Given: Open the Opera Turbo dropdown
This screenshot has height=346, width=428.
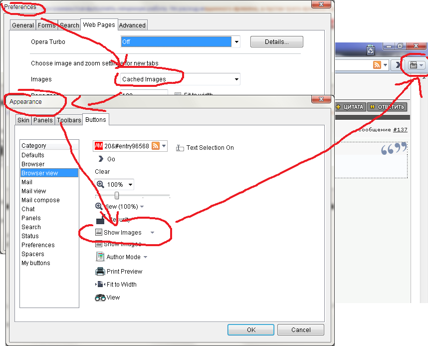Looking at the screenshot, I should 236,42.
